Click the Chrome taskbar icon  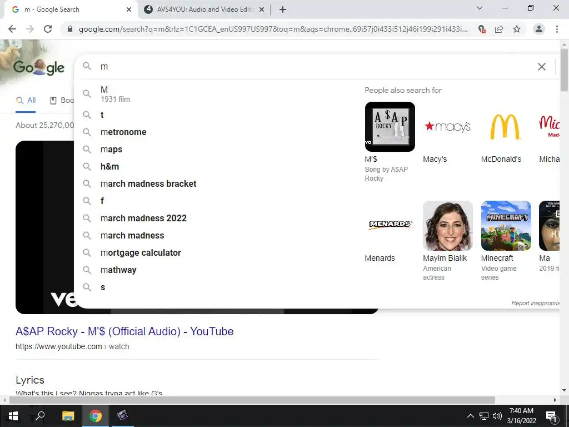pos(96,416)
